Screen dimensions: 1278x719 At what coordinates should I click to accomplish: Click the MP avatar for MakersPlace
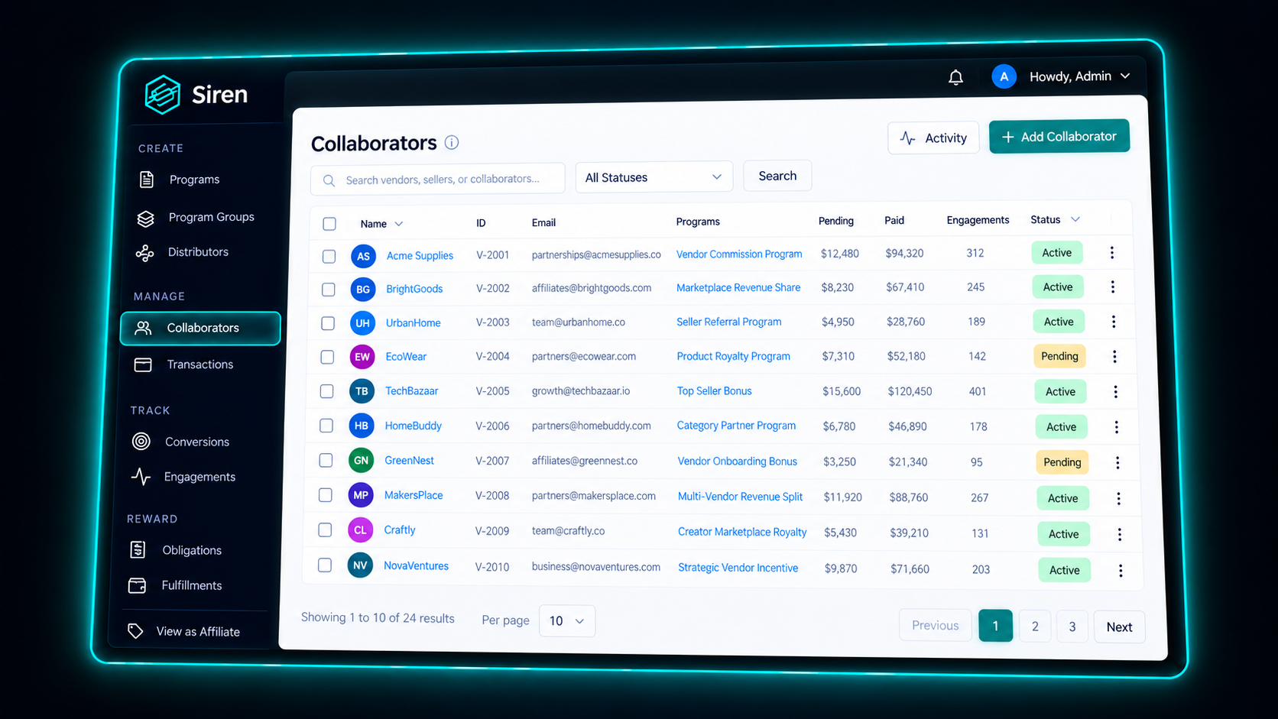[x=361, y=495]
